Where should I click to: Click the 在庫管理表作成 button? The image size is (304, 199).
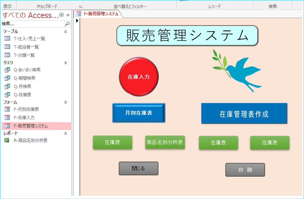244,114
